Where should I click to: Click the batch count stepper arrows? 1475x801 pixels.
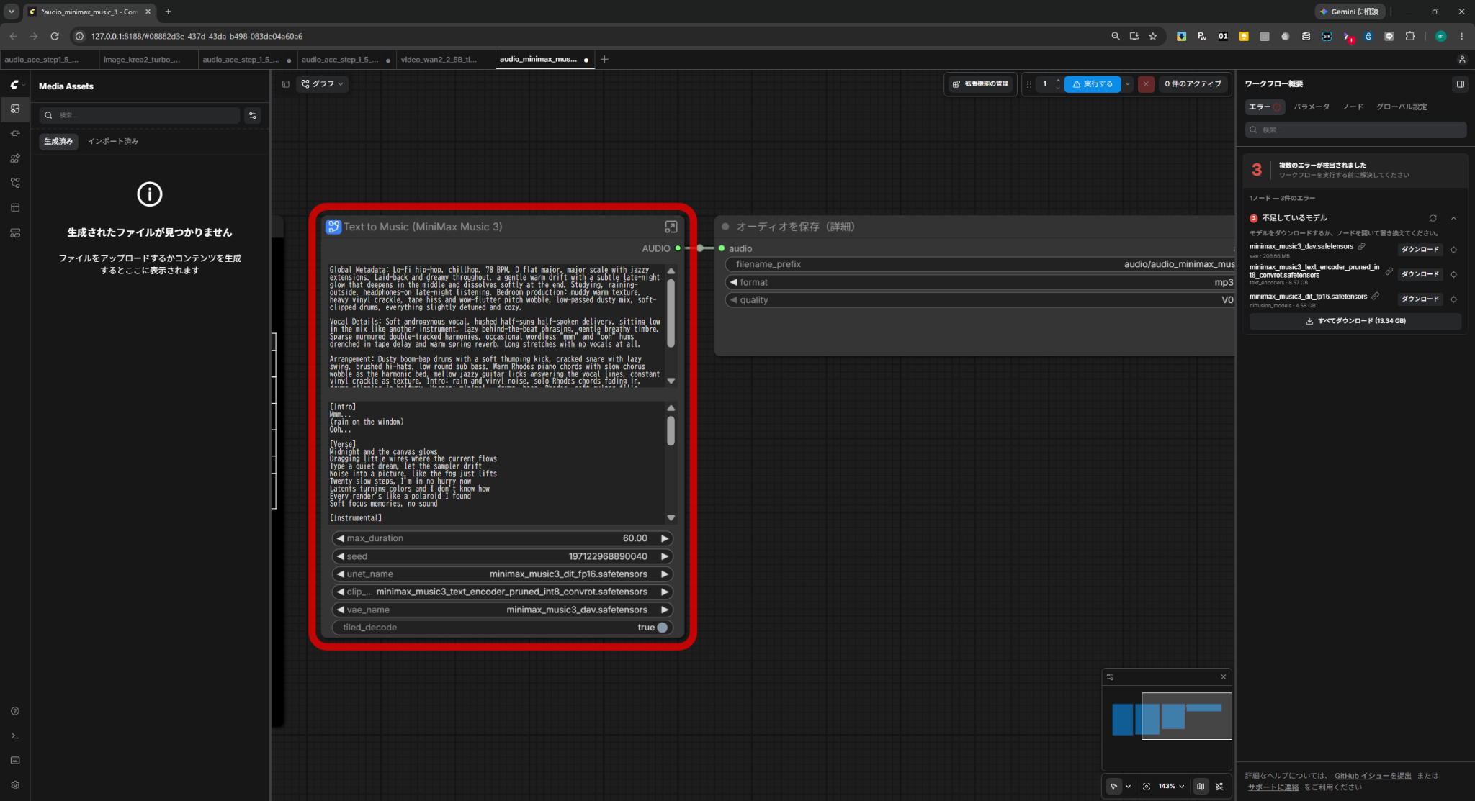tap(1057, 84)
